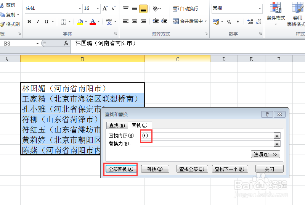
Task: Click the Replace with (替换为) field
Action: click(207, 144)
